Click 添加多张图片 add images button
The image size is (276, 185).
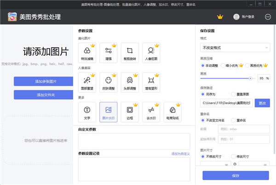point(44,81)
